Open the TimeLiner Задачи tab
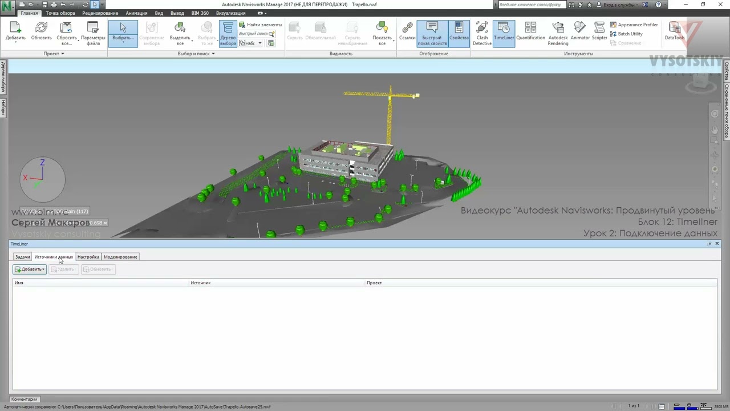This screenshot has height=411, width=730. coord(22,257)
